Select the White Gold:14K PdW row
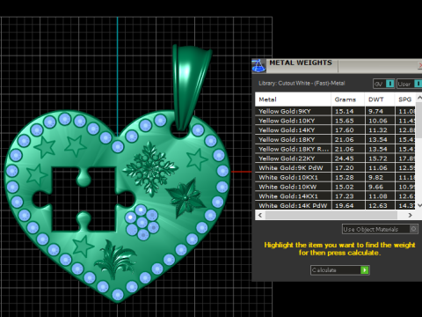This screenshot has height=317, width=422. tap(335, 205)
